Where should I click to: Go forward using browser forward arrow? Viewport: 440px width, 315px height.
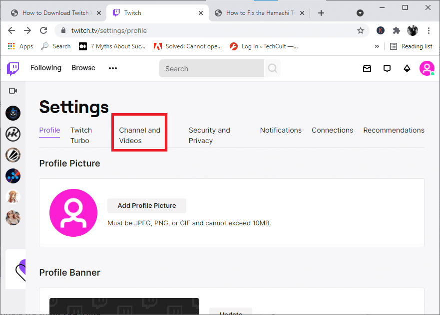coord(27,30)
